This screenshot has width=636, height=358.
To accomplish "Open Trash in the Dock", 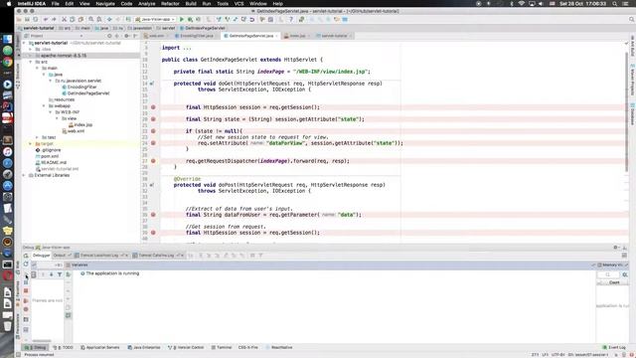I will (7, 325).
